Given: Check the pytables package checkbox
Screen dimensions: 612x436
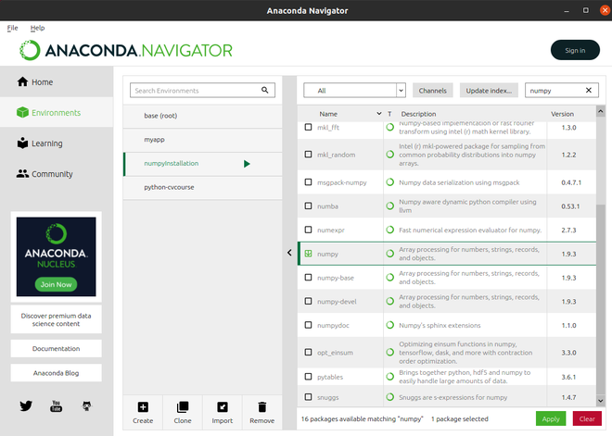Looking at the screenshot, I should click(x=309, y=377).
